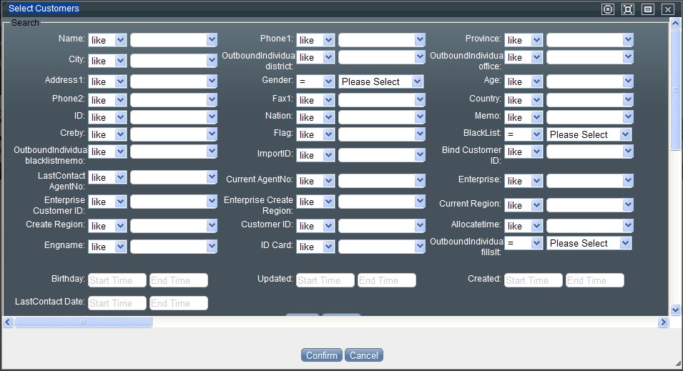
Task: Click the vertical scrollbar down arrow
Action: [675, 310]
